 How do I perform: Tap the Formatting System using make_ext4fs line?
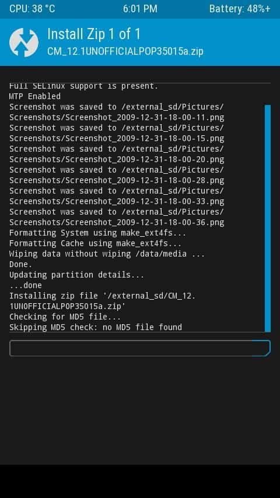(x=97, y=233)
